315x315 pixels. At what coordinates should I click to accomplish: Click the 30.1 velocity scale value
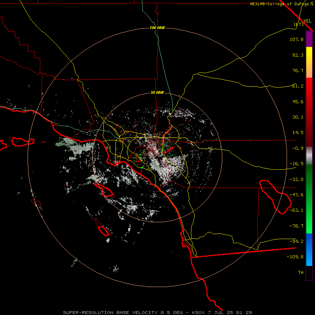click(298, 117)
